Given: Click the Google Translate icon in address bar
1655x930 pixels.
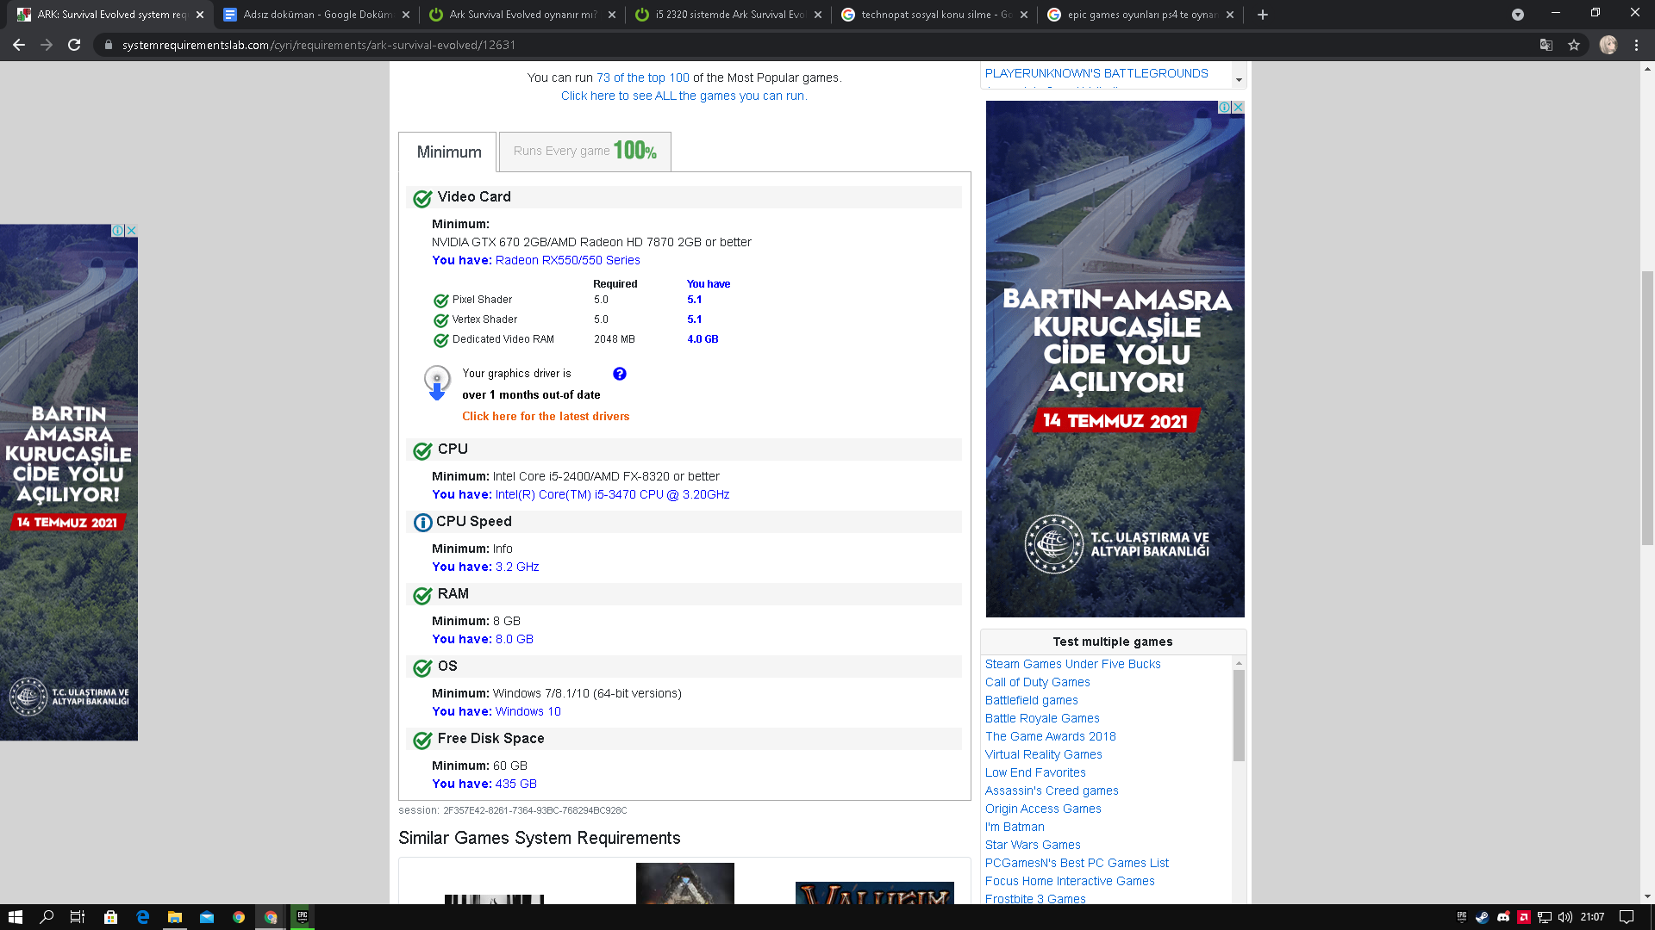Looking at the screenshot, I should 1546,45.
